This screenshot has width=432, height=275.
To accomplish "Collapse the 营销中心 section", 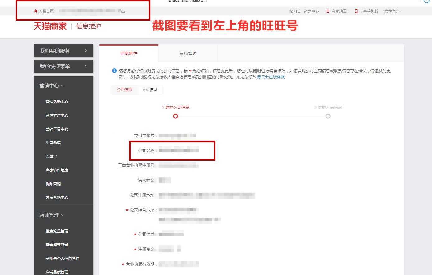I will pyautogui.click(x=52, y=85).
